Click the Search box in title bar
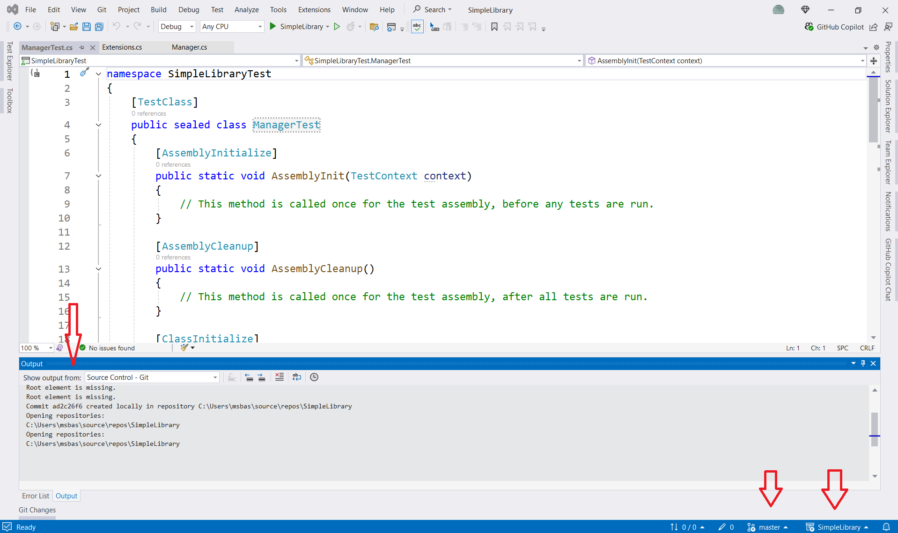This screenshot has height=533, width=898. (432, 10)
